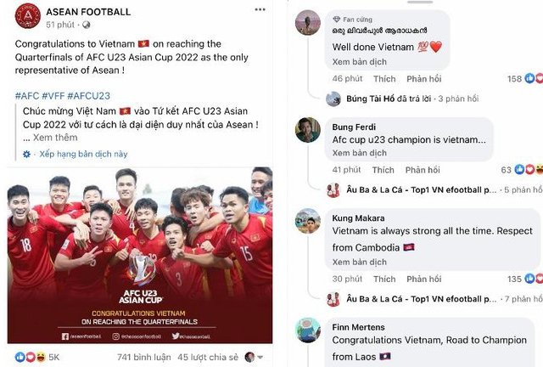The width and height of the screenshot is (543, 367).
Task: Open the three-dot post options menu
Action: (x=260, y=9)
